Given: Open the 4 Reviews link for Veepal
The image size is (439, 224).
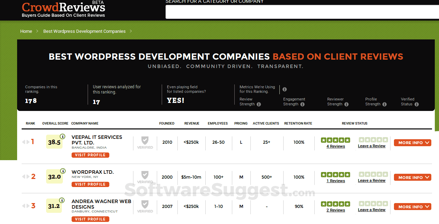Looking at the screenshot, I should (335, 146).
